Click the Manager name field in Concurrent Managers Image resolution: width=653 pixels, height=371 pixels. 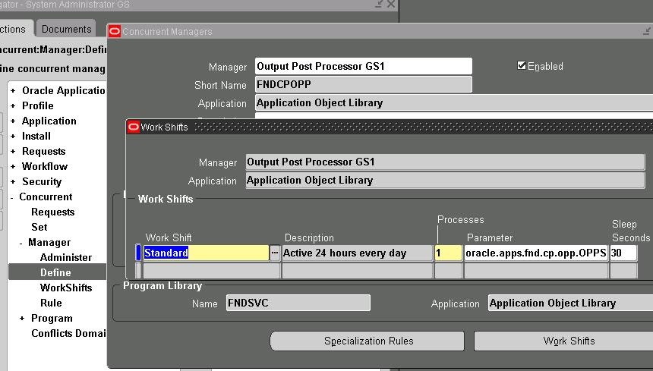[364, 66]
